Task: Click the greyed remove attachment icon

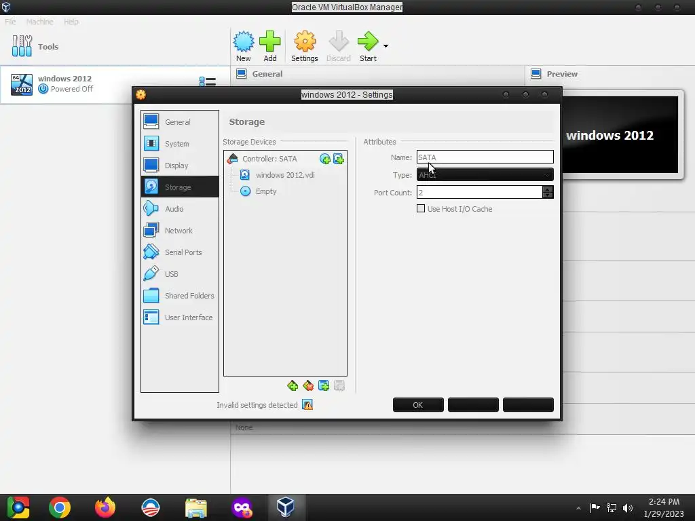Action: tap(339, 385)
